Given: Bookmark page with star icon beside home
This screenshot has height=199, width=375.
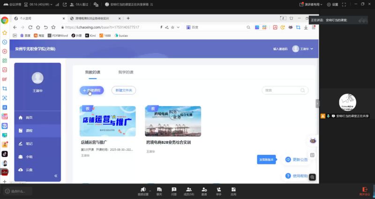Looking at the screenshot, I should click(x=53, y=28).
